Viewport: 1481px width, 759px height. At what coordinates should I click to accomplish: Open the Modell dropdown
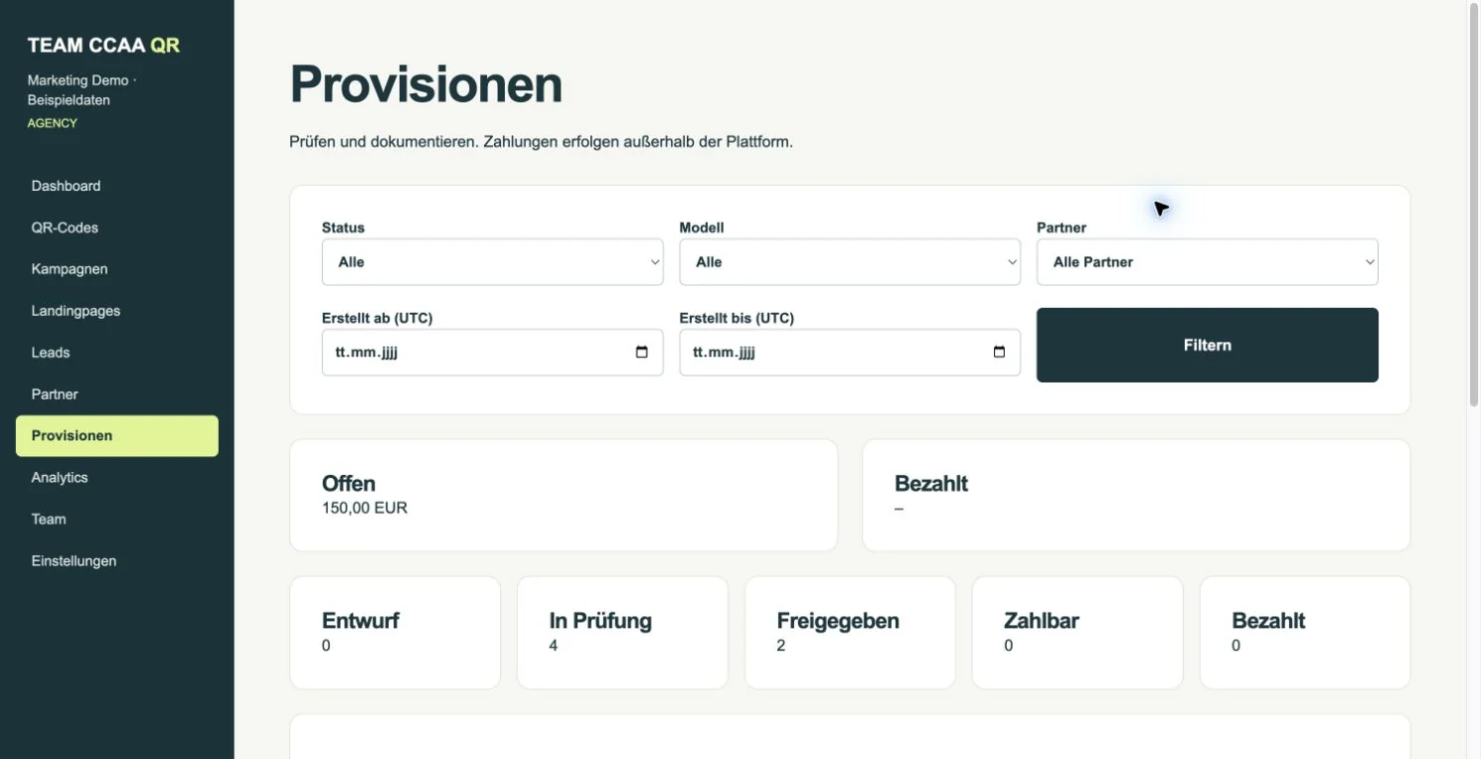click(x=850, y=262)
